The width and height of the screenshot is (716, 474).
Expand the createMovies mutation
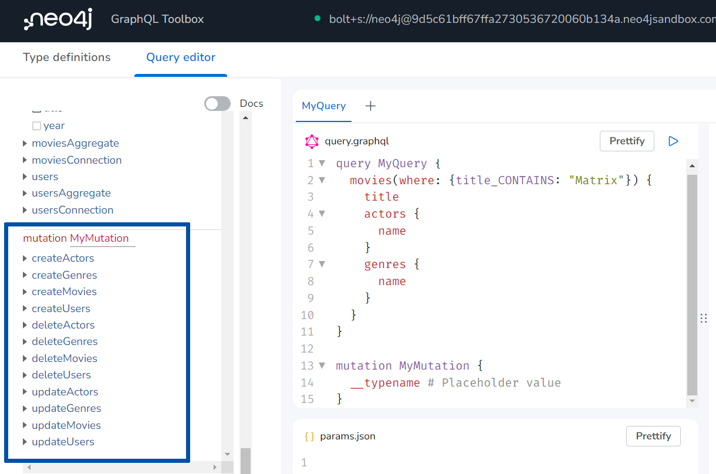pyautogui.click(x=25, y=291)
